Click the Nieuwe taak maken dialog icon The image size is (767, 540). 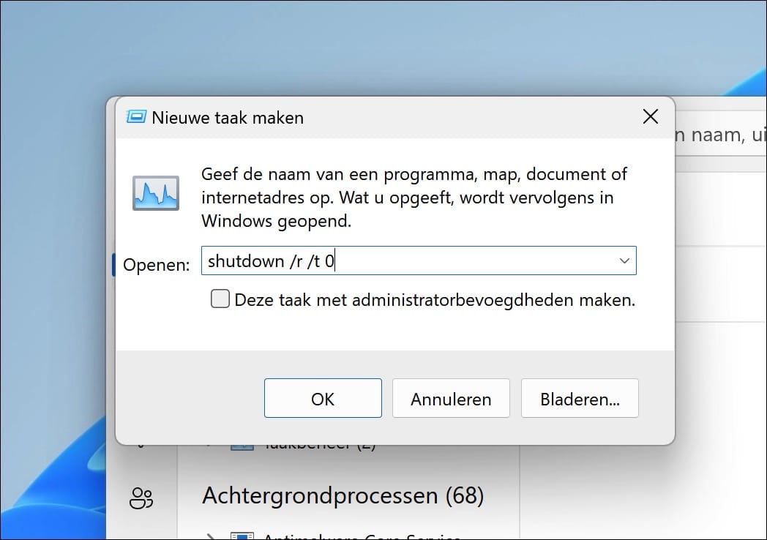pos(135,116)
